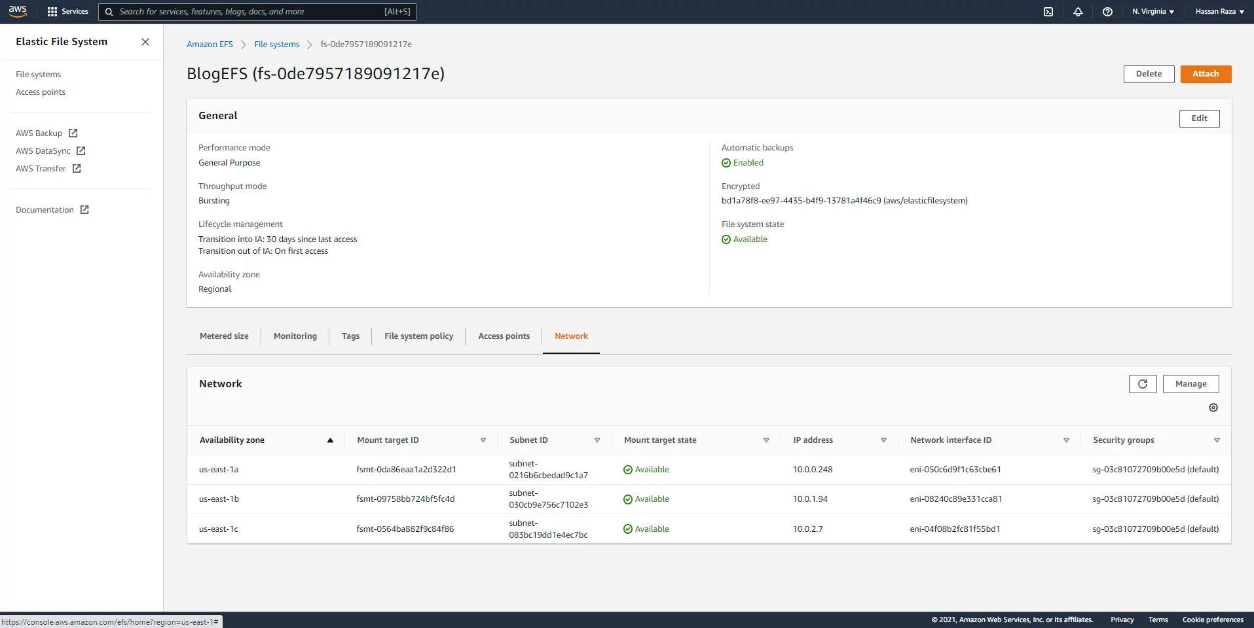This screenshot has width=1254, height=628.
Task: Open Access points in the sidebar
Action: tap(41, 92)
